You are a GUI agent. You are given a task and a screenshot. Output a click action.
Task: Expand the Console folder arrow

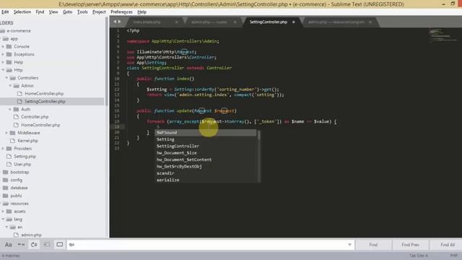(3, 46)
